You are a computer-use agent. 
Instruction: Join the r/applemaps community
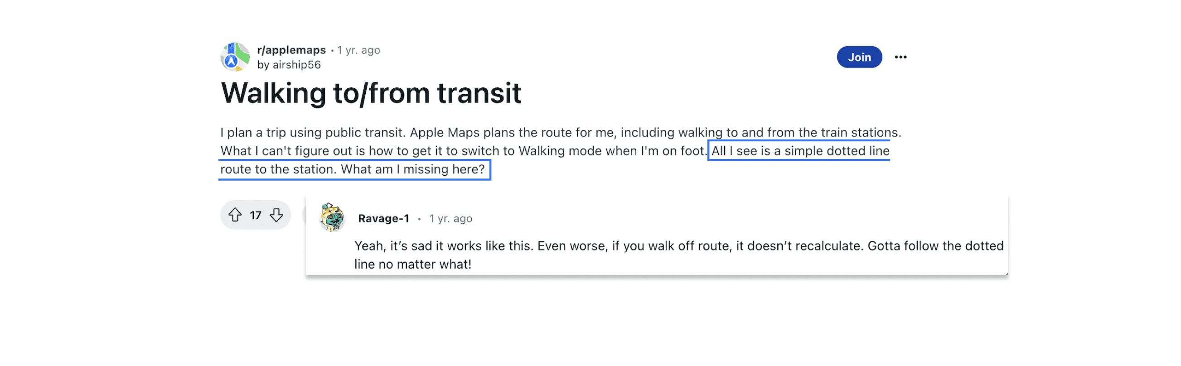(859, 57)
